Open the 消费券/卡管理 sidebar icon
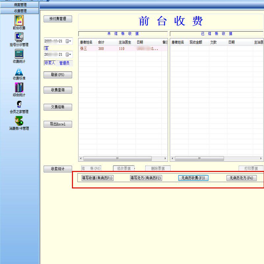 (19, 123)
